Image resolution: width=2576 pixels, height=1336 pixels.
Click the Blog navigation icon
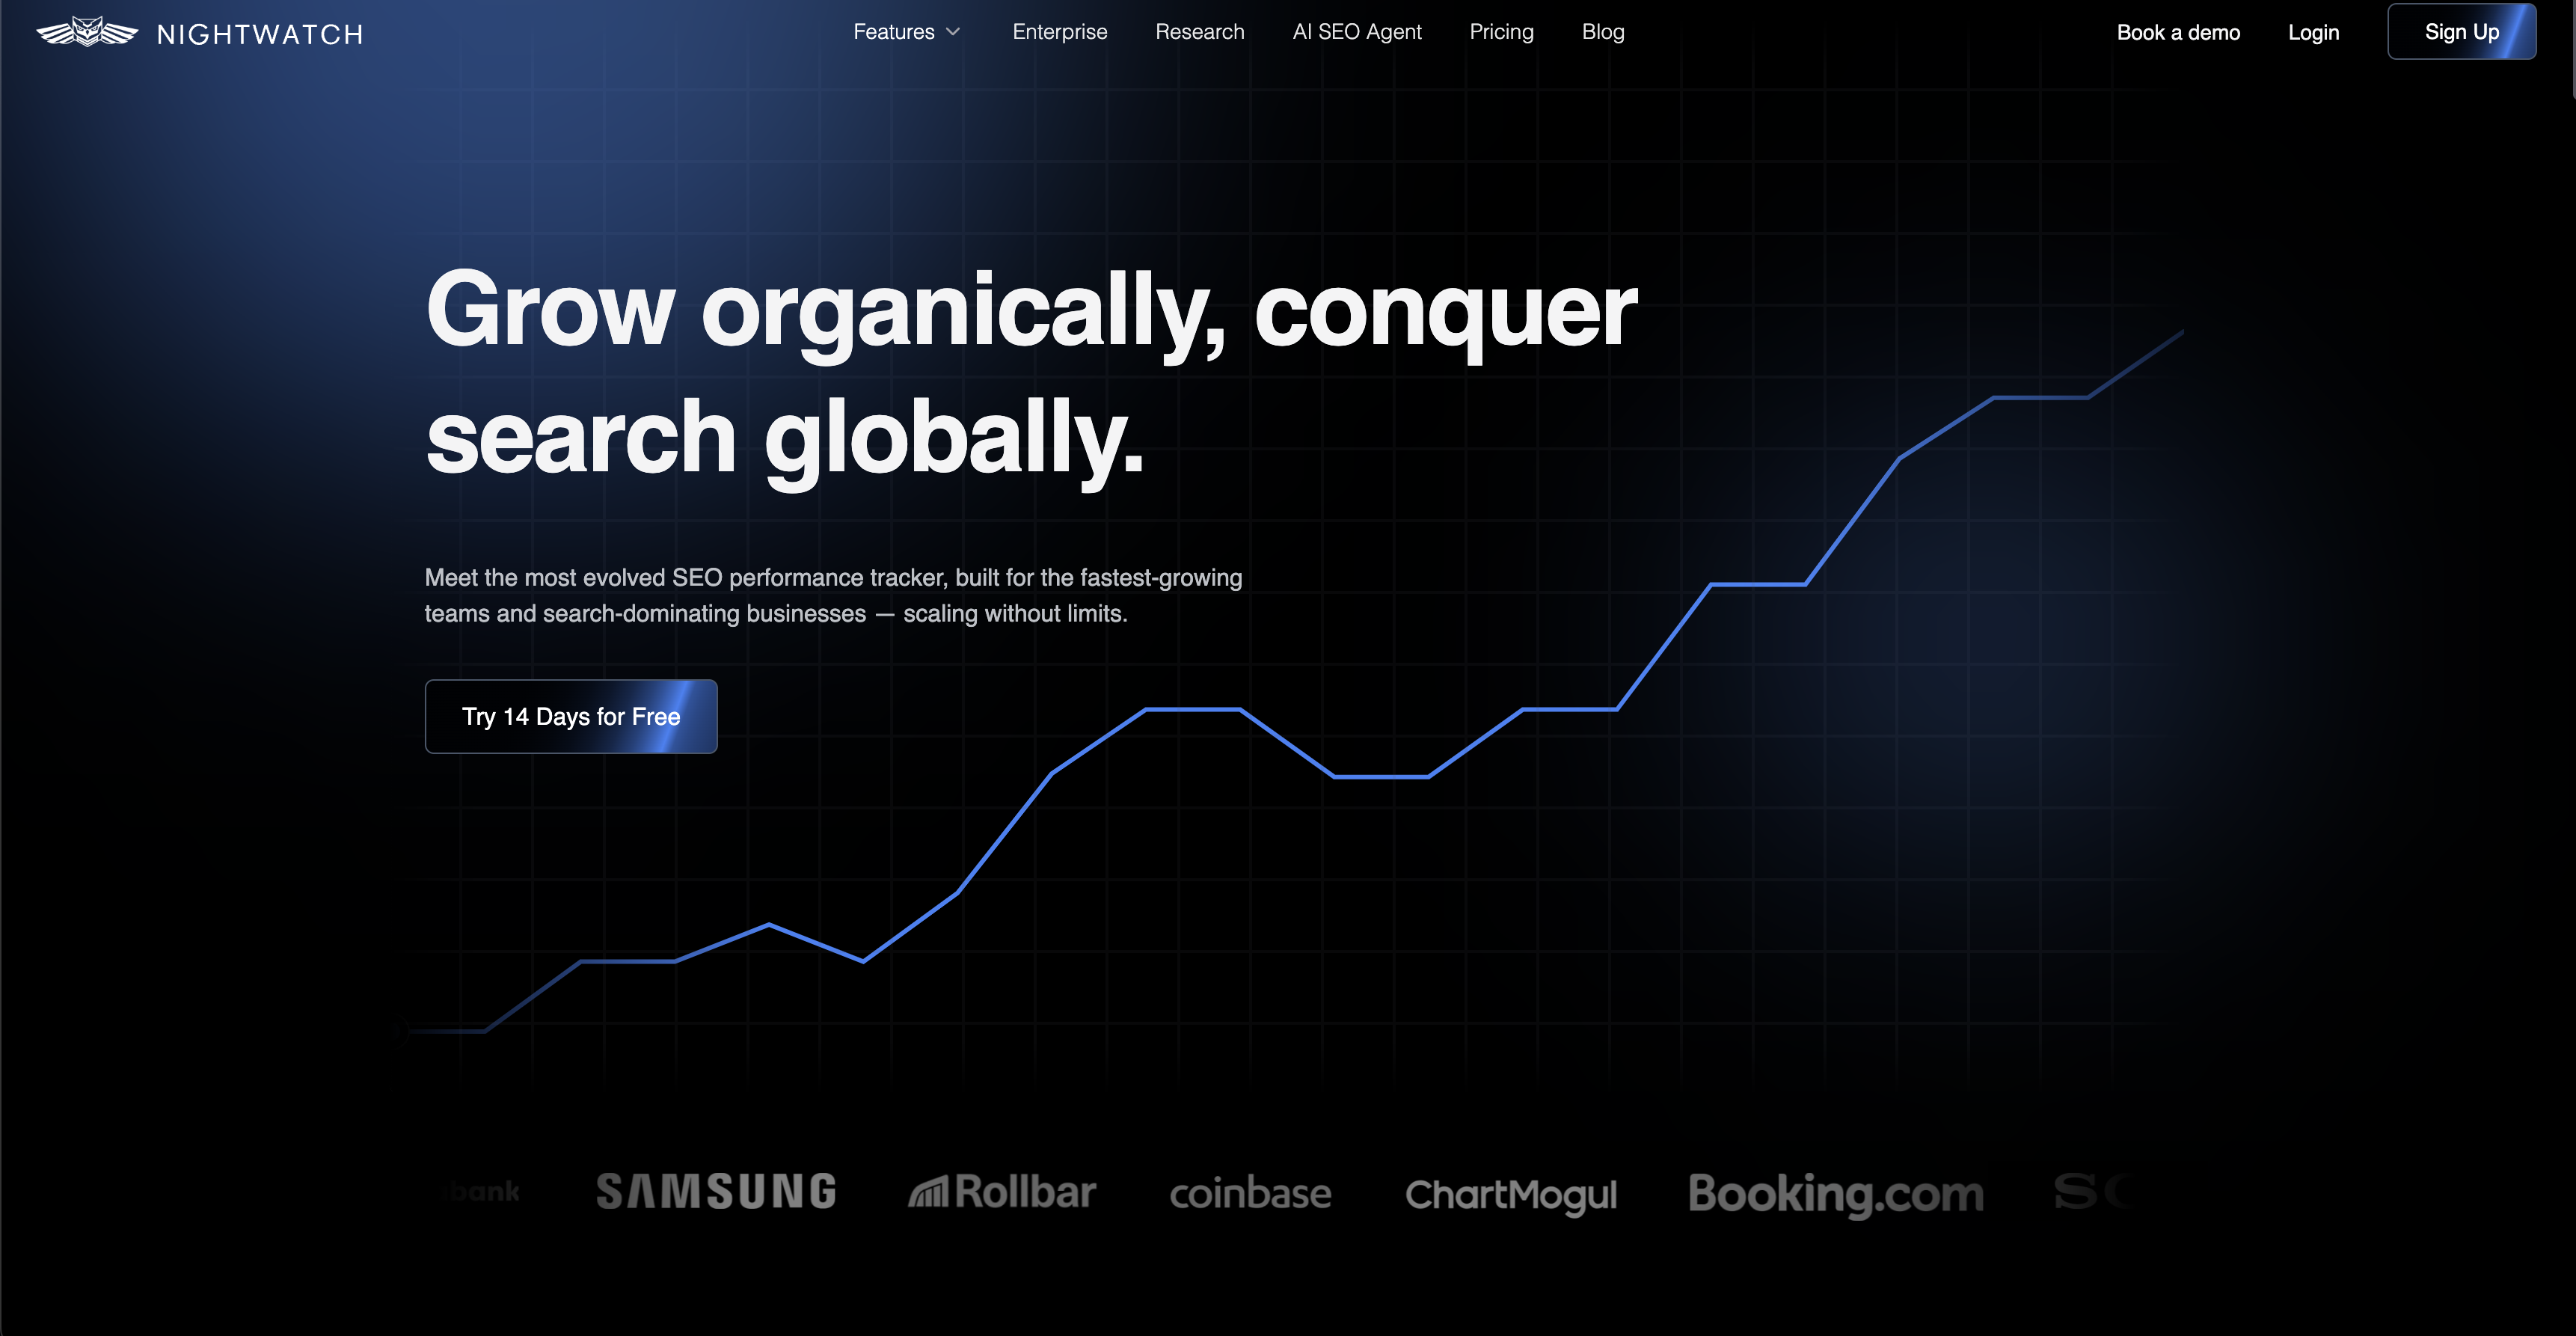1601,31
